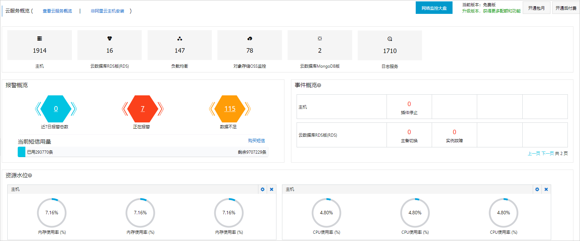
Task: Click the red hexagon for 正在报警
Action: (143, 109)
